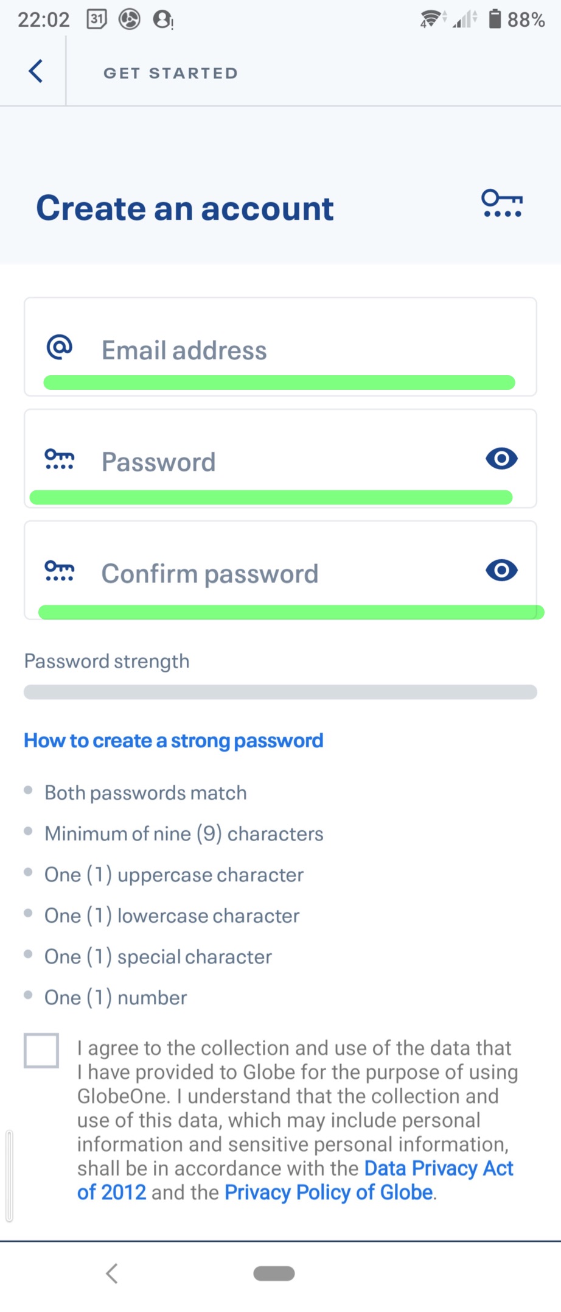Screen dimensions: 561x1312
Task: Tap key icon in Confirm password field
Action: [x=60, y=571]
